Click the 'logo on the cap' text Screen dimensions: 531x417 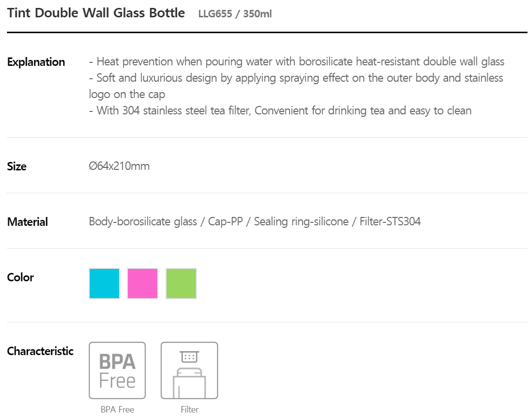click(x=127, y=94)
